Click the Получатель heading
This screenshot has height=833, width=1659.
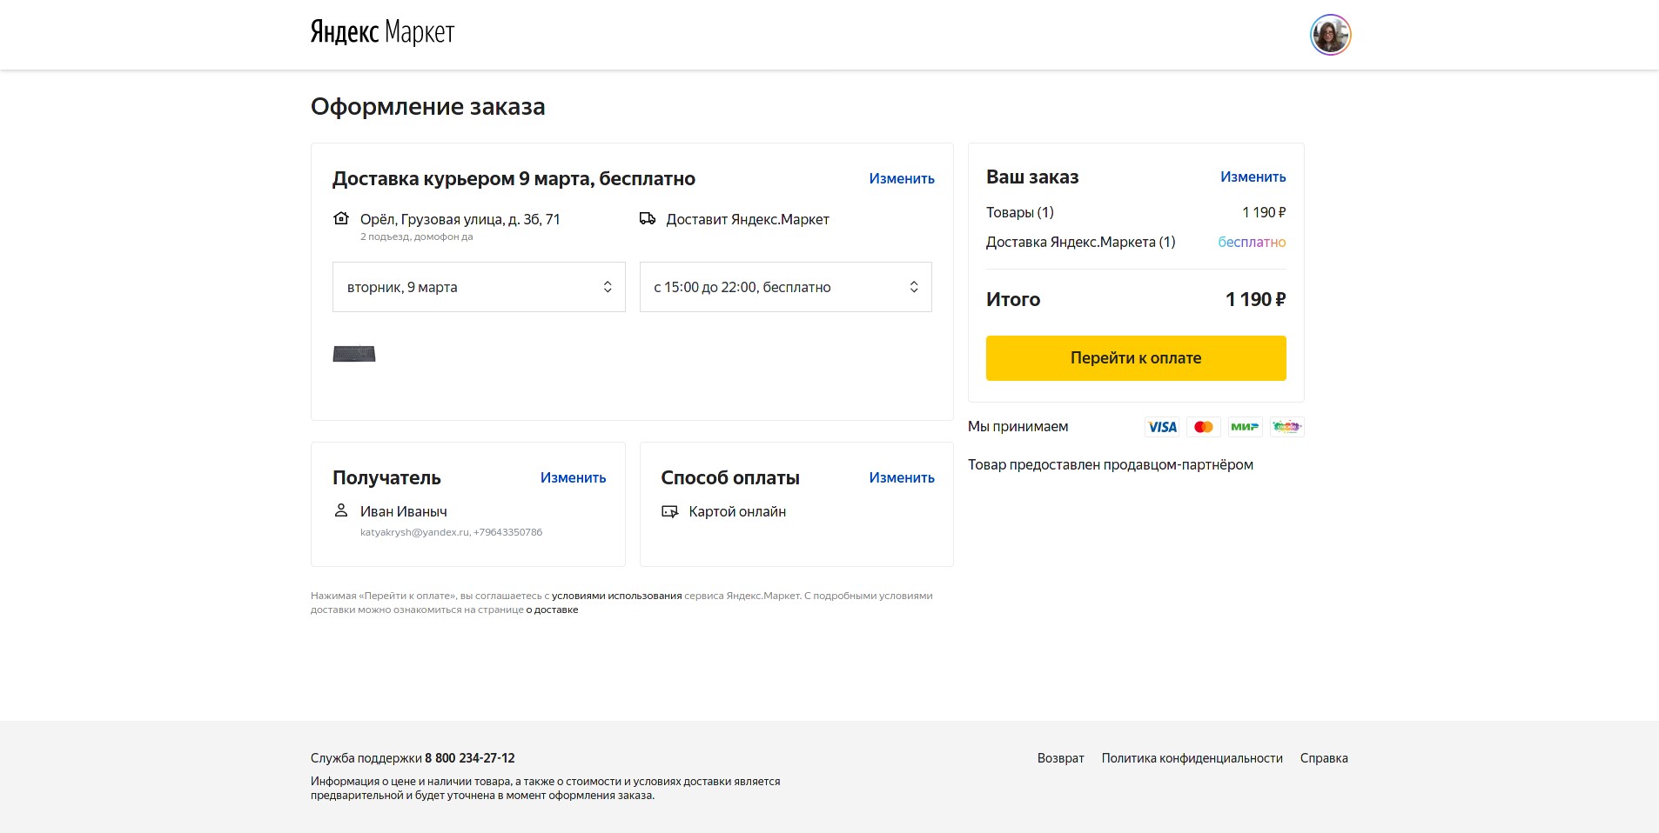pyautogui.click(x=386, y=477)
